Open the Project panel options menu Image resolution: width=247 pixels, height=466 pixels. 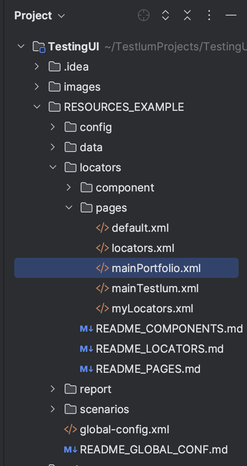[209, 15]
